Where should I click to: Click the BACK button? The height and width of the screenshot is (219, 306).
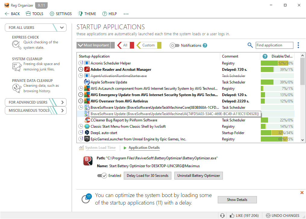pos(12,14)
